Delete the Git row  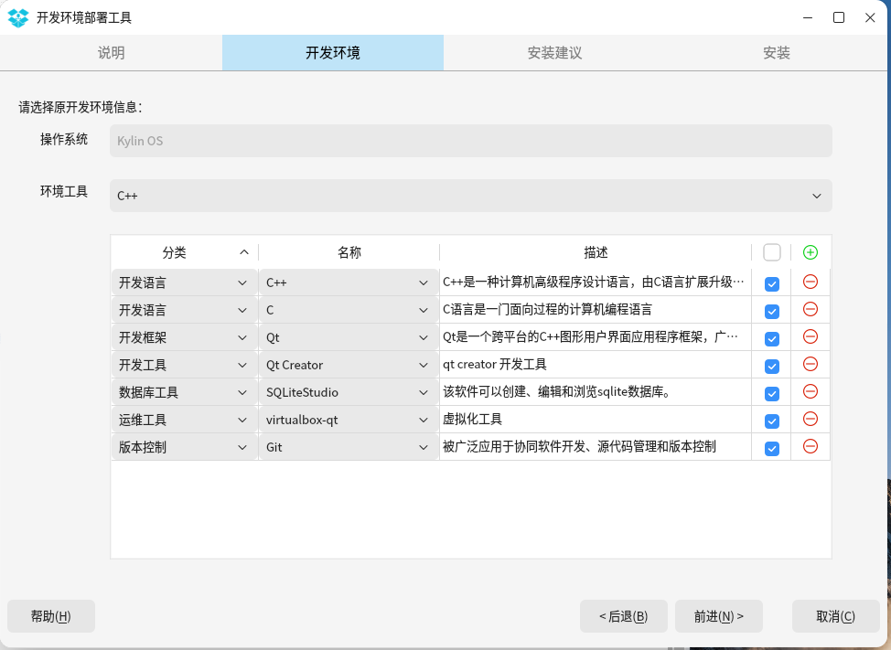[810, 446]
